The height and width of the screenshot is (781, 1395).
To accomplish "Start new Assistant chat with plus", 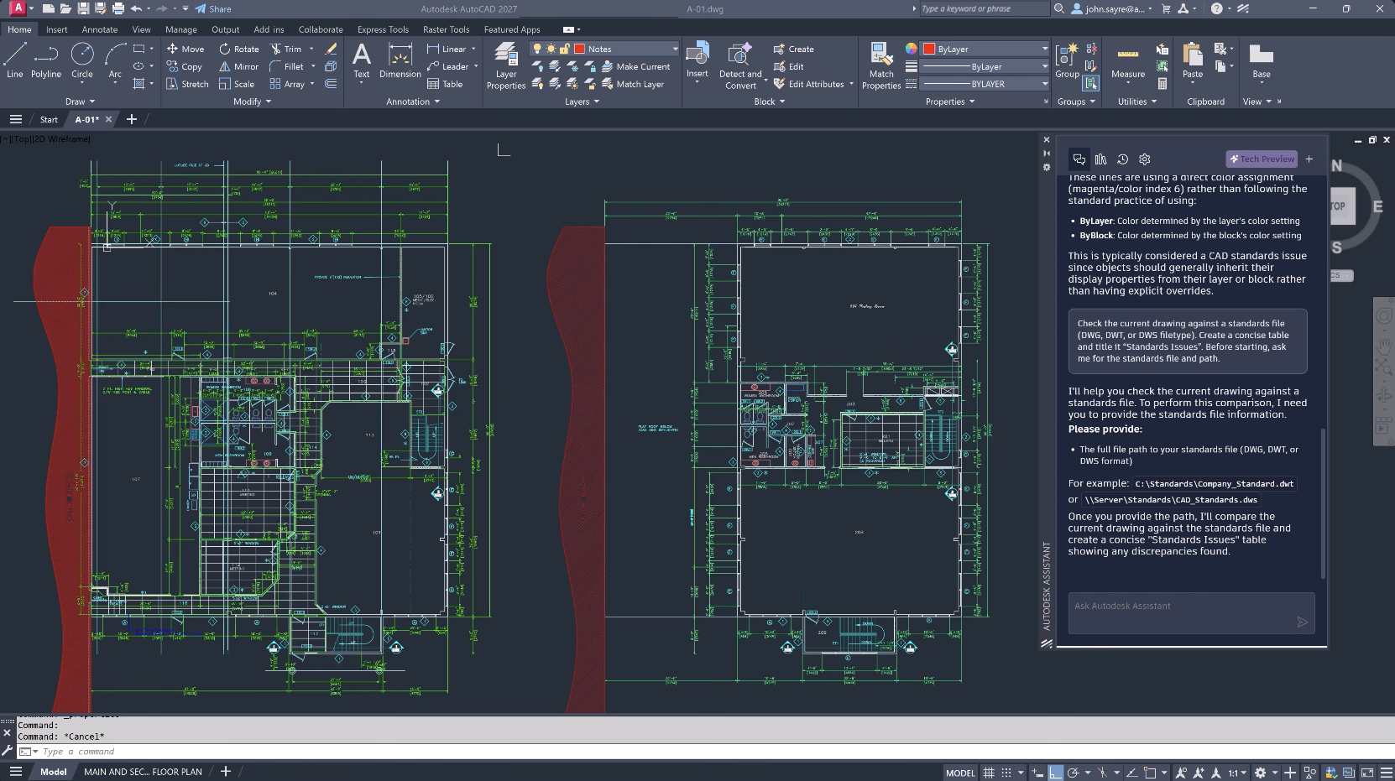I will (1309, 159).
